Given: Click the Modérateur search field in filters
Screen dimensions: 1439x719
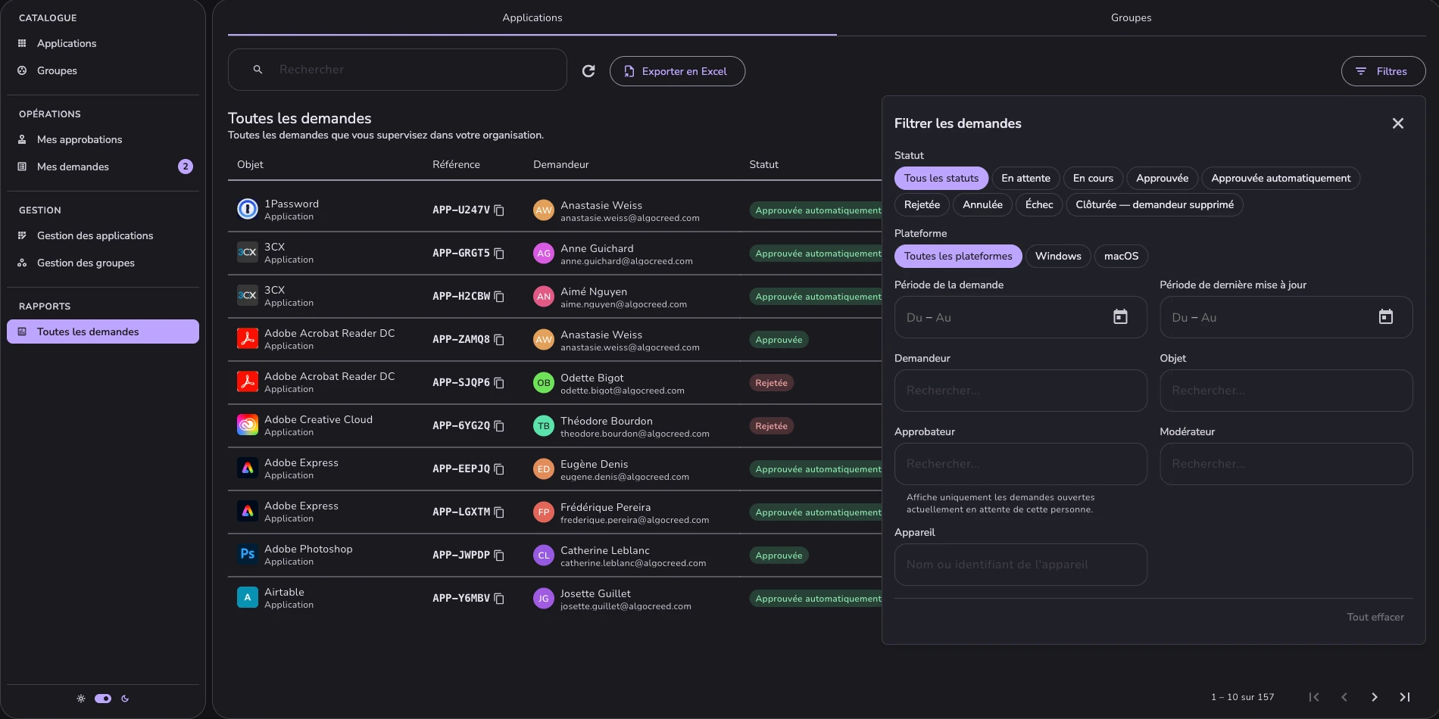Looking at the screenshot, I should (1286, 464).
